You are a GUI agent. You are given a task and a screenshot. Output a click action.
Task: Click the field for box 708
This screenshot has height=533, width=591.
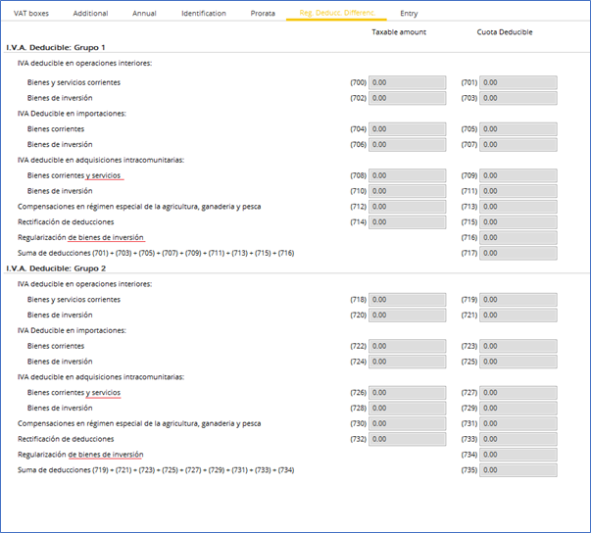(407, 175)
